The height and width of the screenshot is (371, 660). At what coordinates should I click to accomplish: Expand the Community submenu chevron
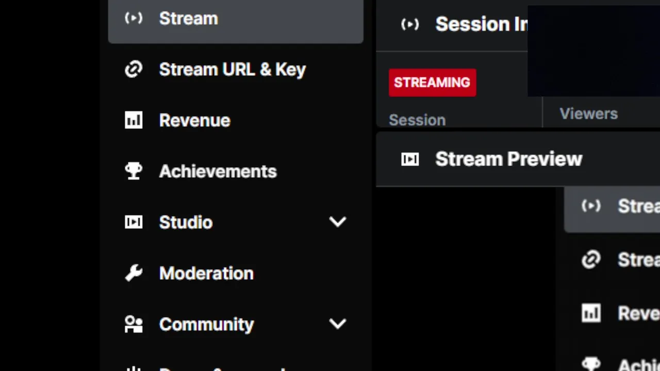point(338,324)
